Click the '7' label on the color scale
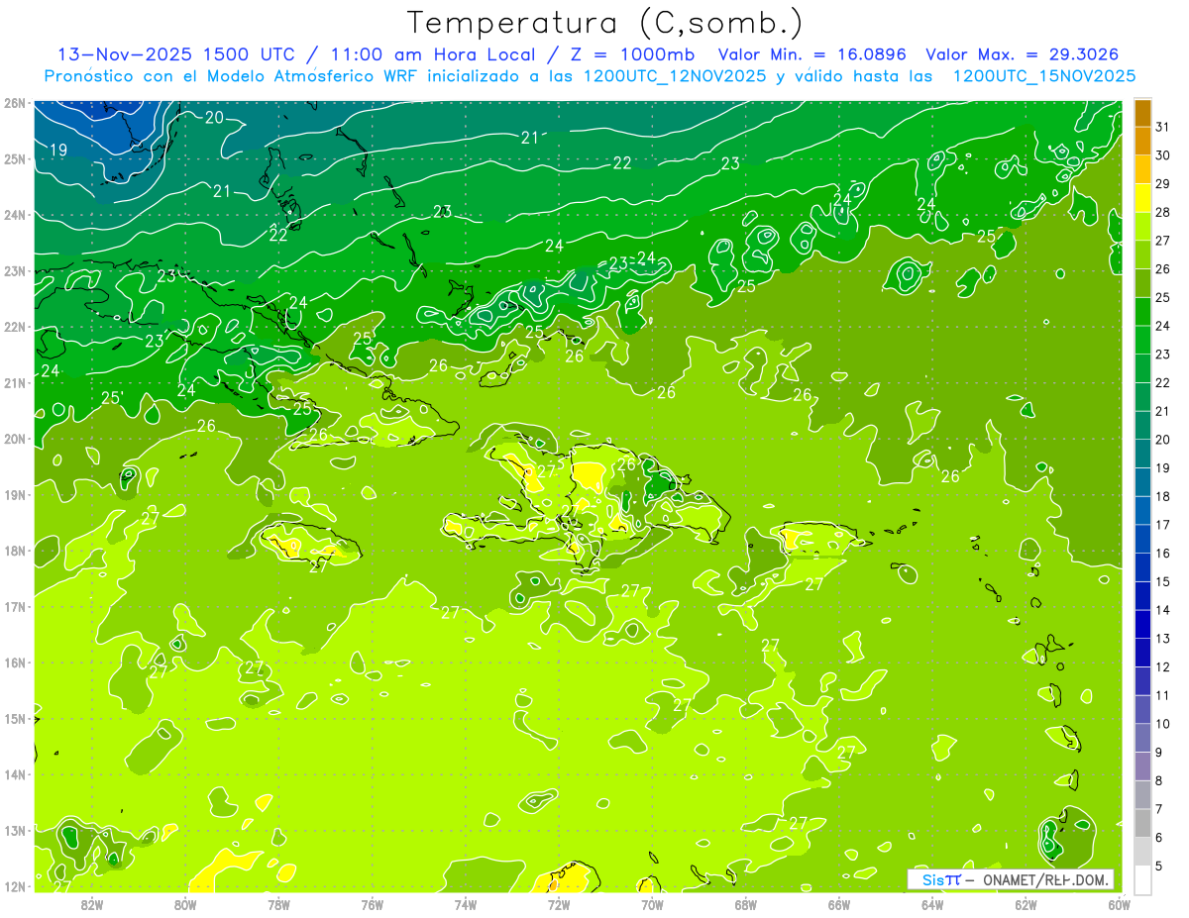This screenshot has width=1189, height=918. point(1159,809)
